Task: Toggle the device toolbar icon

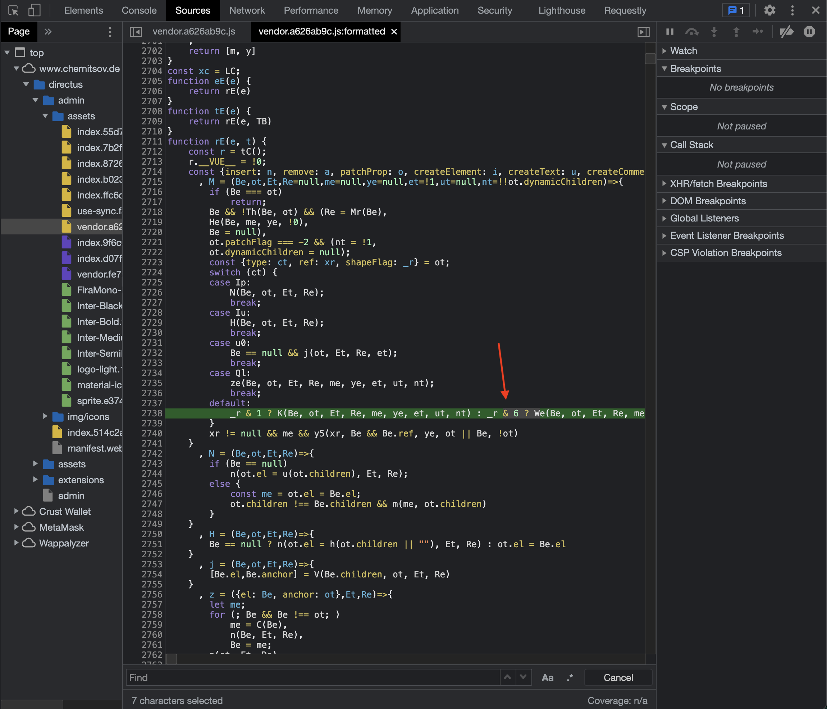Action: [x=34, y=10]
